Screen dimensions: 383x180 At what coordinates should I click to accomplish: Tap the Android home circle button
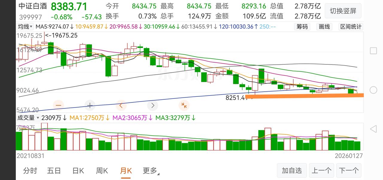coord(373,90)
